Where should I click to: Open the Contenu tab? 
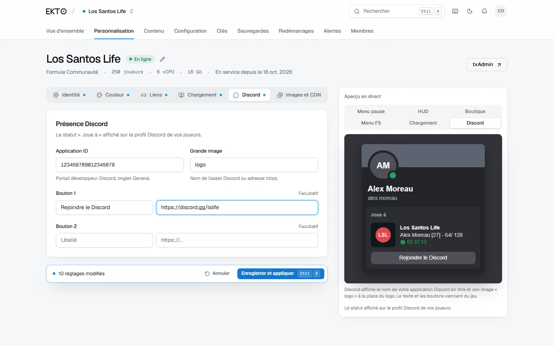[x=154, y=31]
